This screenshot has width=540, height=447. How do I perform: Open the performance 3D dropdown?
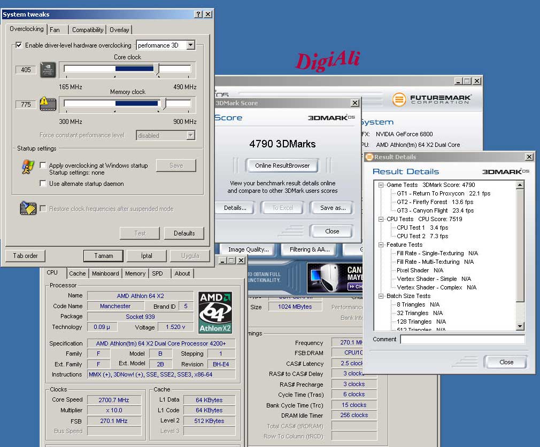coord(190,45)
